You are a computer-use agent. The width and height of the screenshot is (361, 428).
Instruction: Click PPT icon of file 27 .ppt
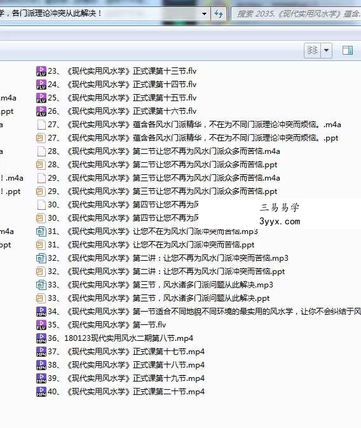[41, 138]
